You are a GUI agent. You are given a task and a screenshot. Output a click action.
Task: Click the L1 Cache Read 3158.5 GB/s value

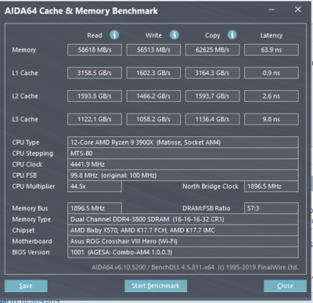[95, 73]
